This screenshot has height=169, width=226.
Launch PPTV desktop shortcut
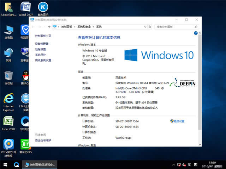click(8, 145)
